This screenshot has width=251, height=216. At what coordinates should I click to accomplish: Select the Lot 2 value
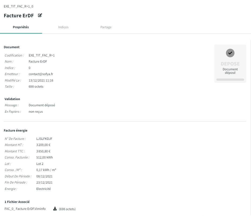pyautogui.click(x=40, y=164)
